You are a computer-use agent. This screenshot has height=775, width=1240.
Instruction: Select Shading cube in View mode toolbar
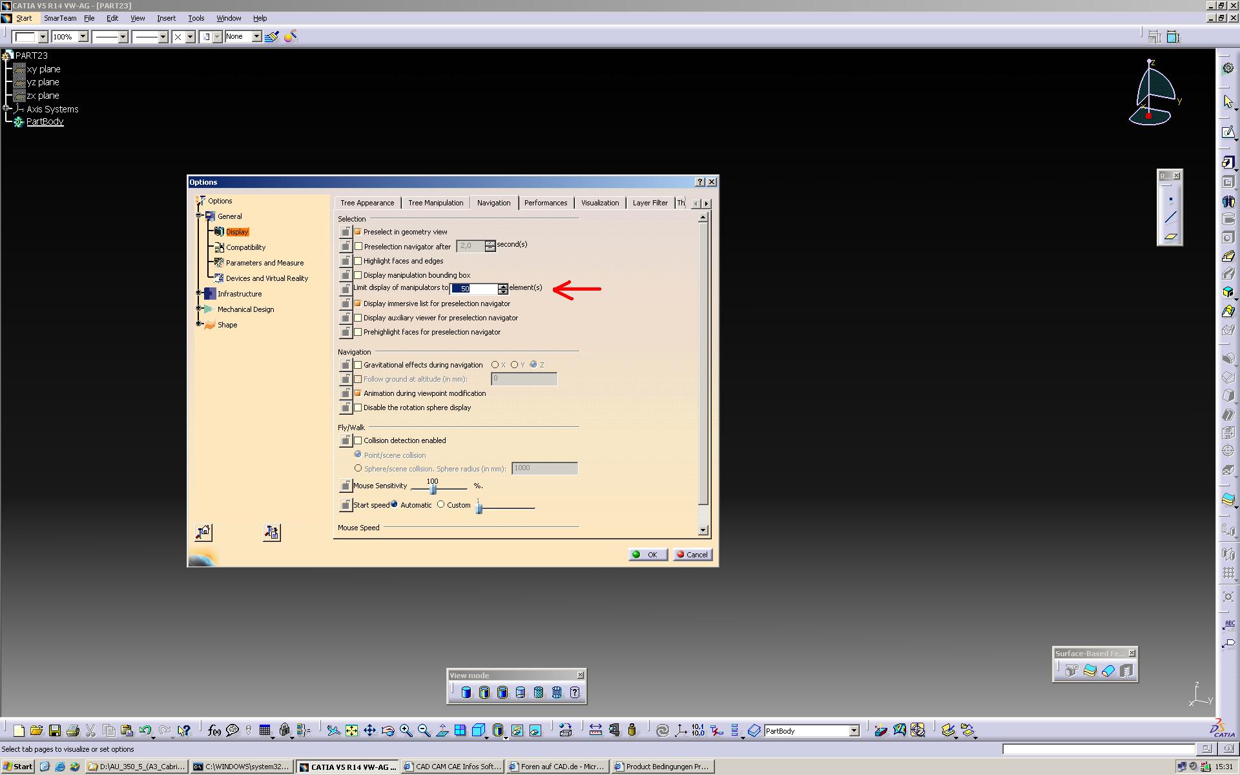tap(466, 692)
